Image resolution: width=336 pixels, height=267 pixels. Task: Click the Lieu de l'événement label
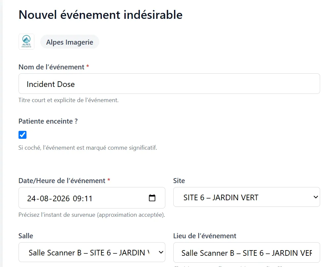pyautogui.click(x=205, y=236)
